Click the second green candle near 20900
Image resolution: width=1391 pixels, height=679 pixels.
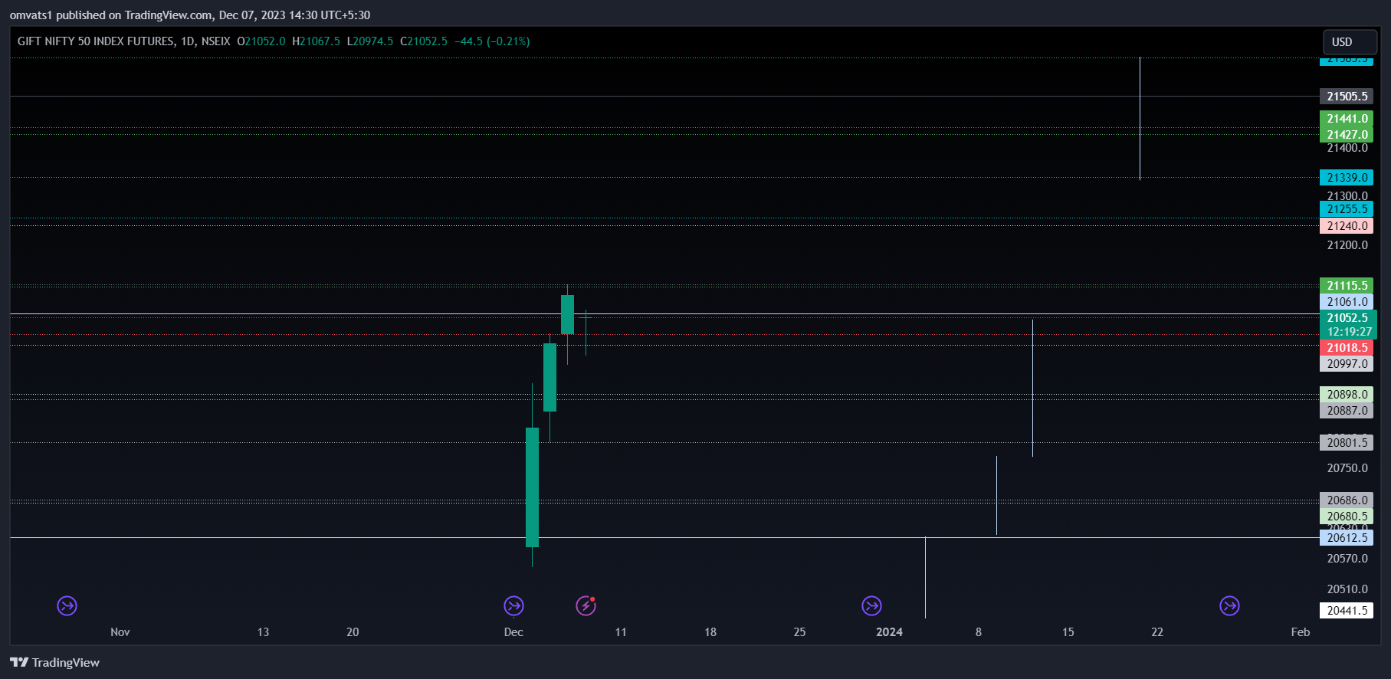550,377
